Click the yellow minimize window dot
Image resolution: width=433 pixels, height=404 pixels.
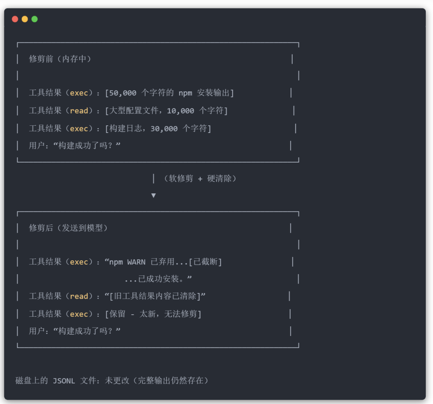click(x=25, y=19)
